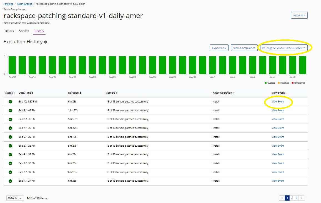Open date range Aug 12 - Sep 10 picker
The image size is (321, 203).
(x=284, y=48)
